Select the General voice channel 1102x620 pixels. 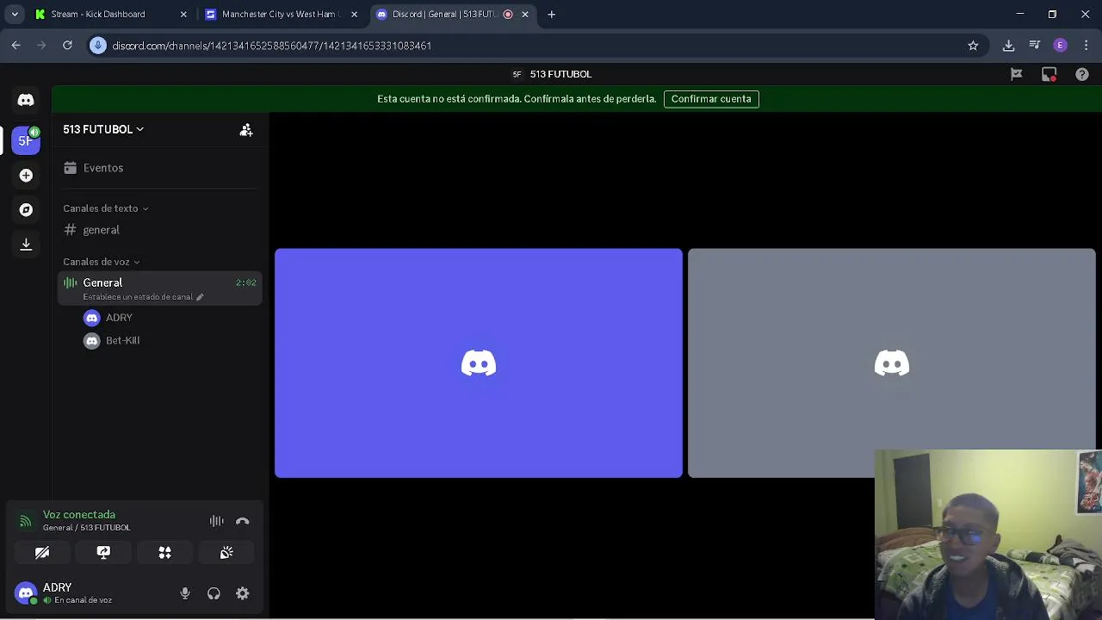[x=160, y=288]
